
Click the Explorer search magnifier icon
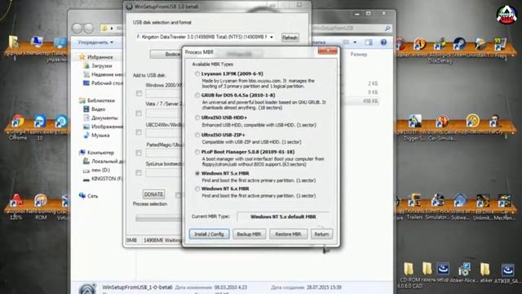click(x=387, y=29)
